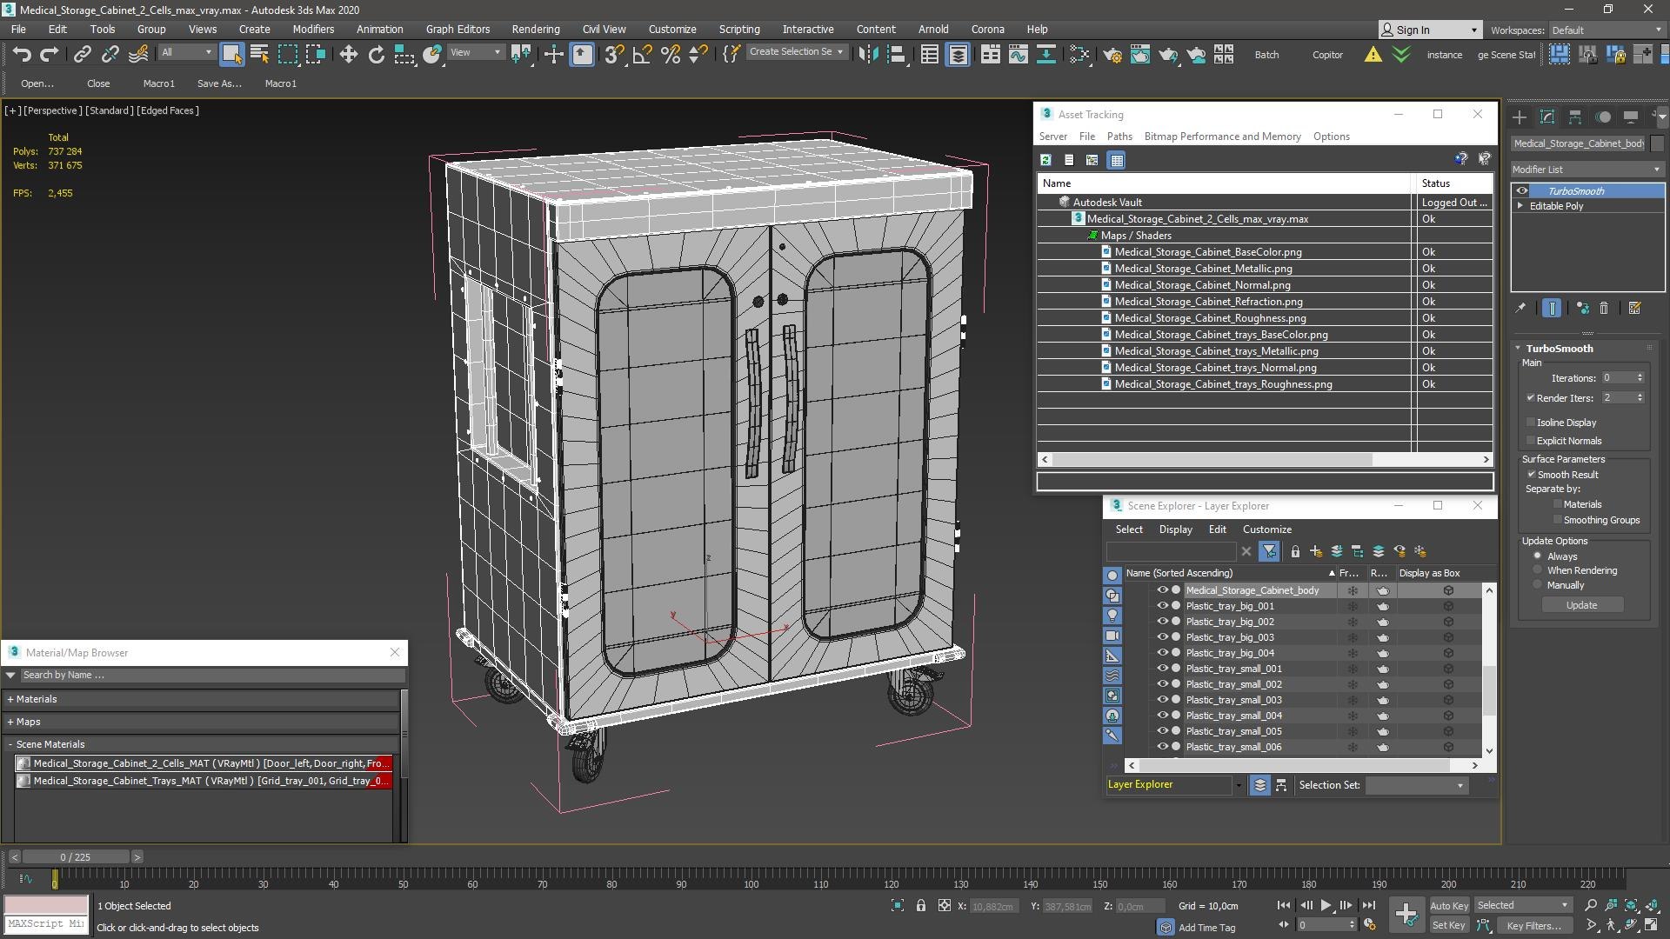Expand the Editable Poly modifier entry
This screenshot has height=939, width=1670.
[1520, 206]
